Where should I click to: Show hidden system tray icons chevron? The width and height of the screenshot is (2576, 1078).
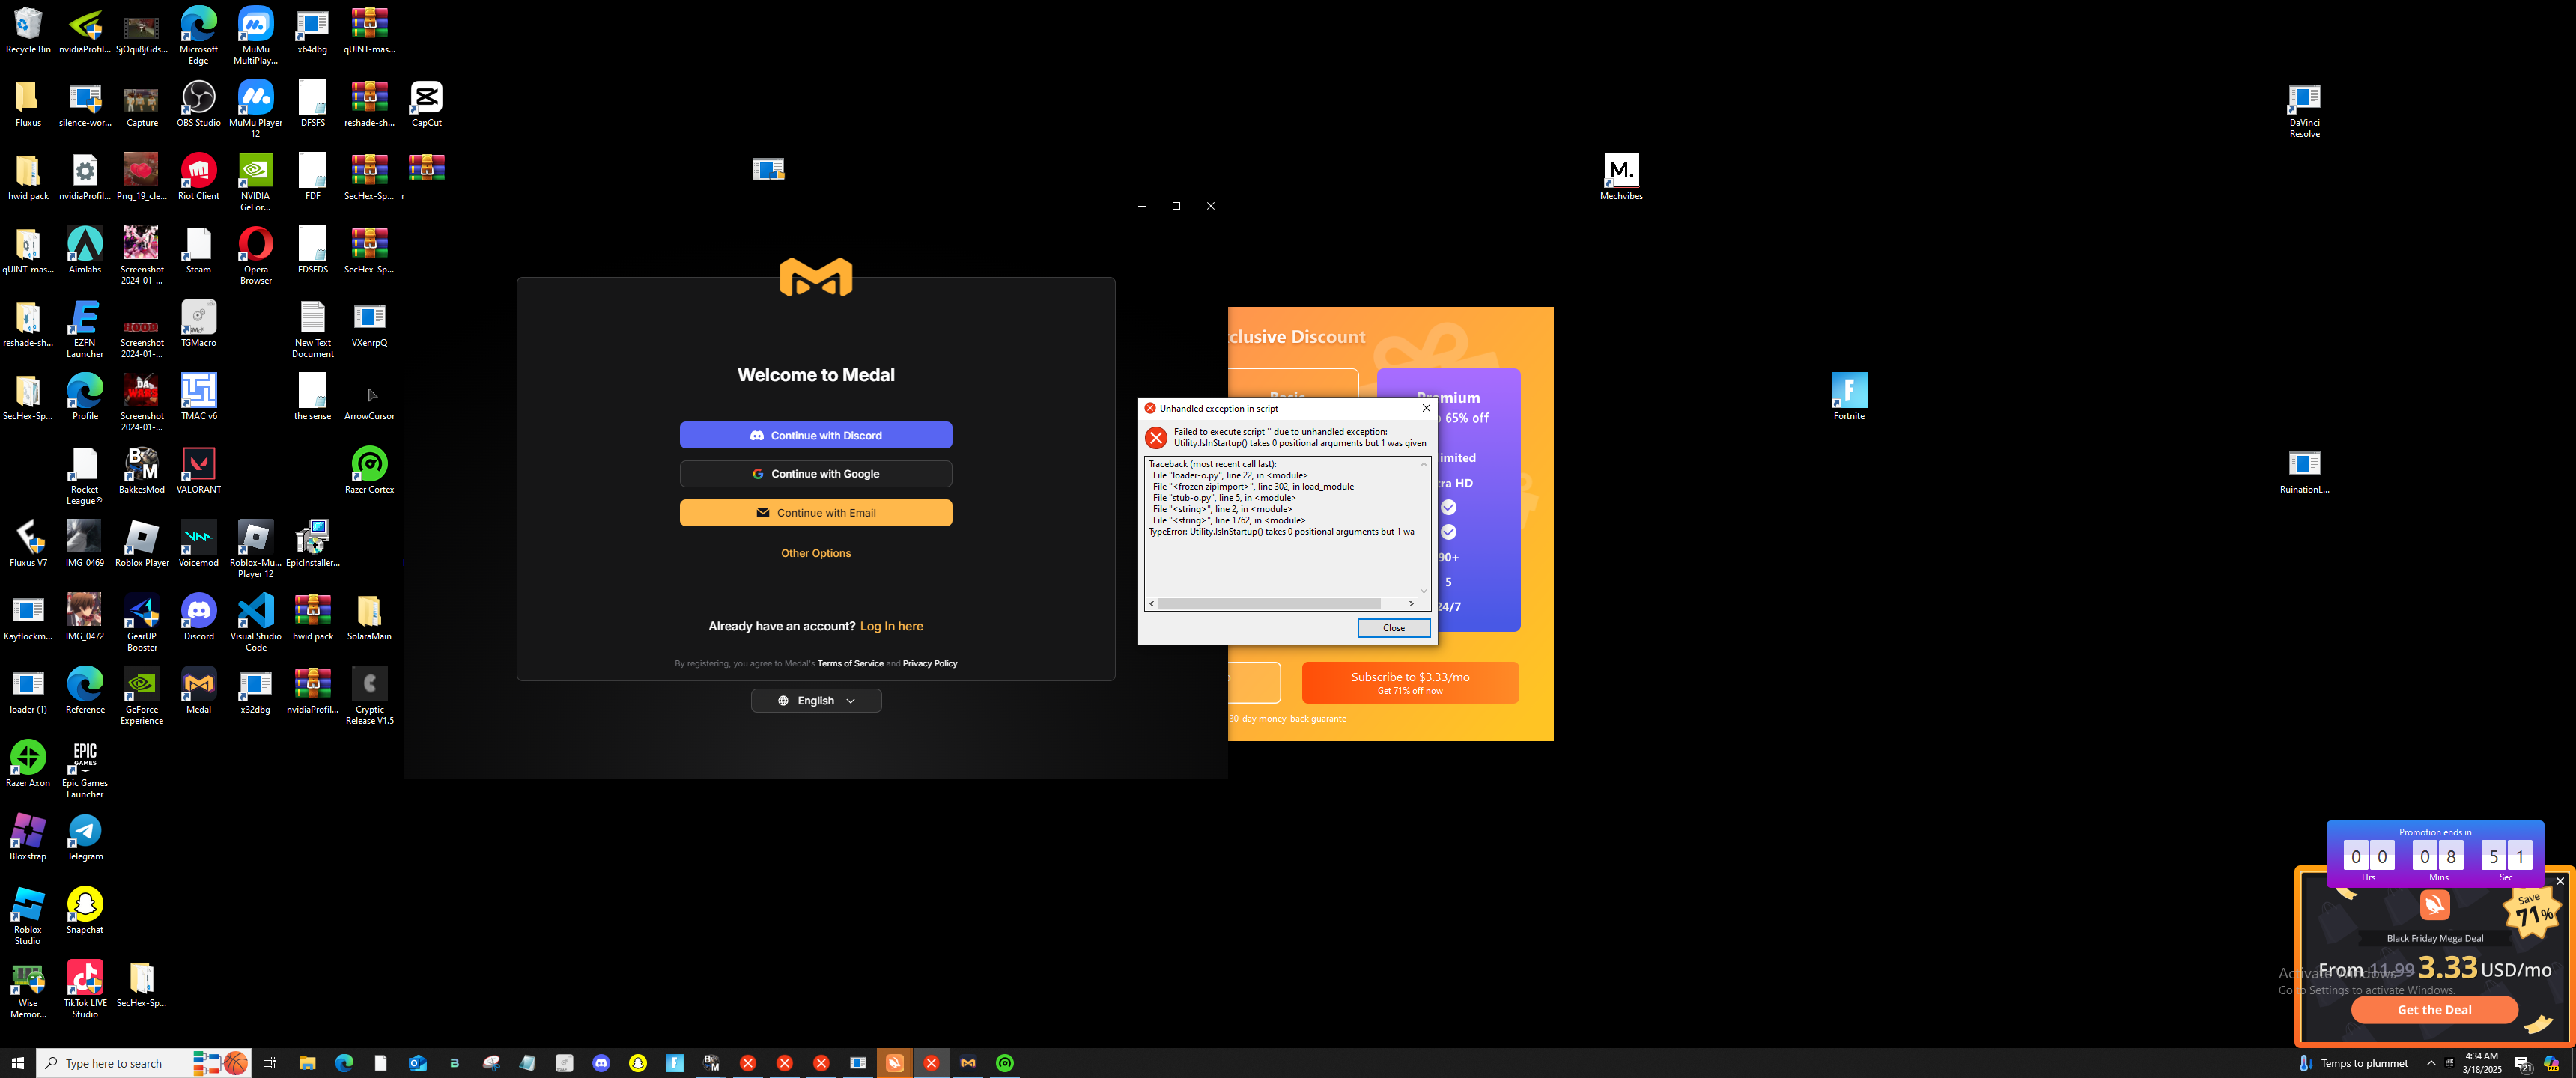tap(2431, 1063)
